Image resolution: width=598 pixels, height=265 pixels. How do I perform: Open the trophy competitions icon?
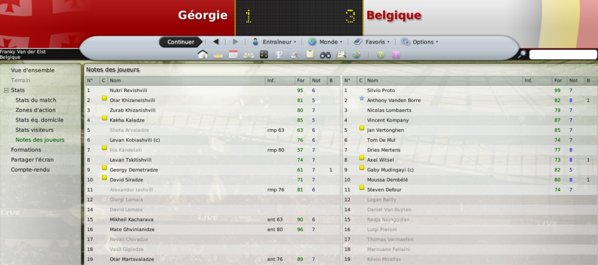click(279, 55)
